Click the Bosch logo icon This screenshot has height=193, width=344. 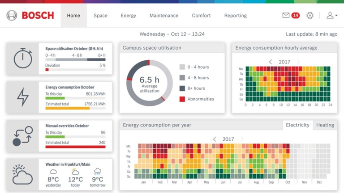tap(12, 16)
